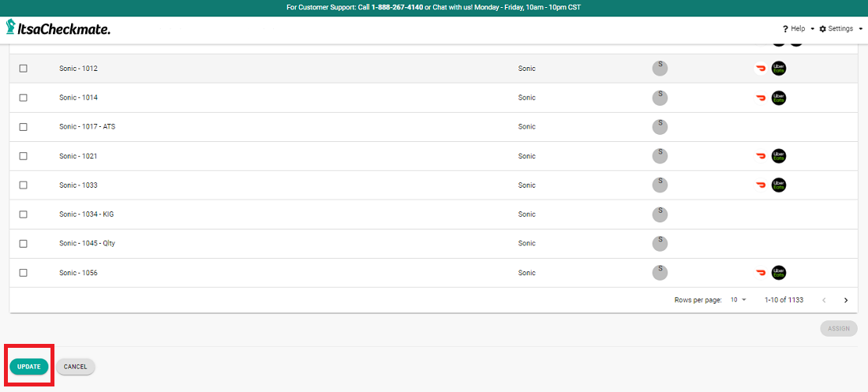Click the ItsaCheckmate logo

click(x=58, y=28)
